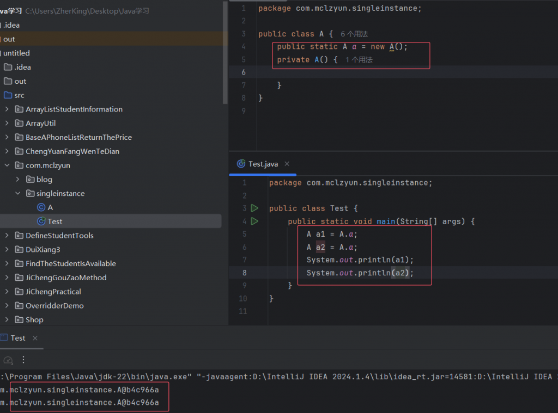Click package statement in Test.java
Viewport: 558px width, 413px height.
350,183
